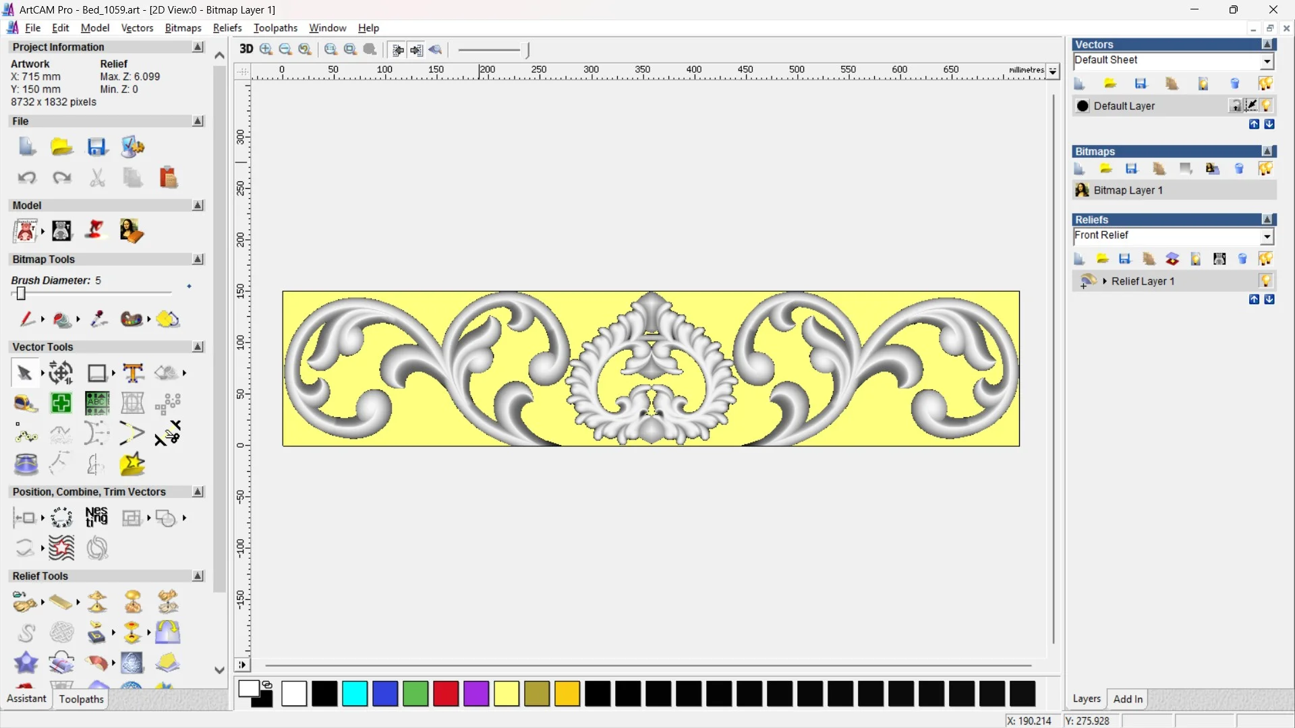Click the Undo arrow icon

(x=27, y=178)
